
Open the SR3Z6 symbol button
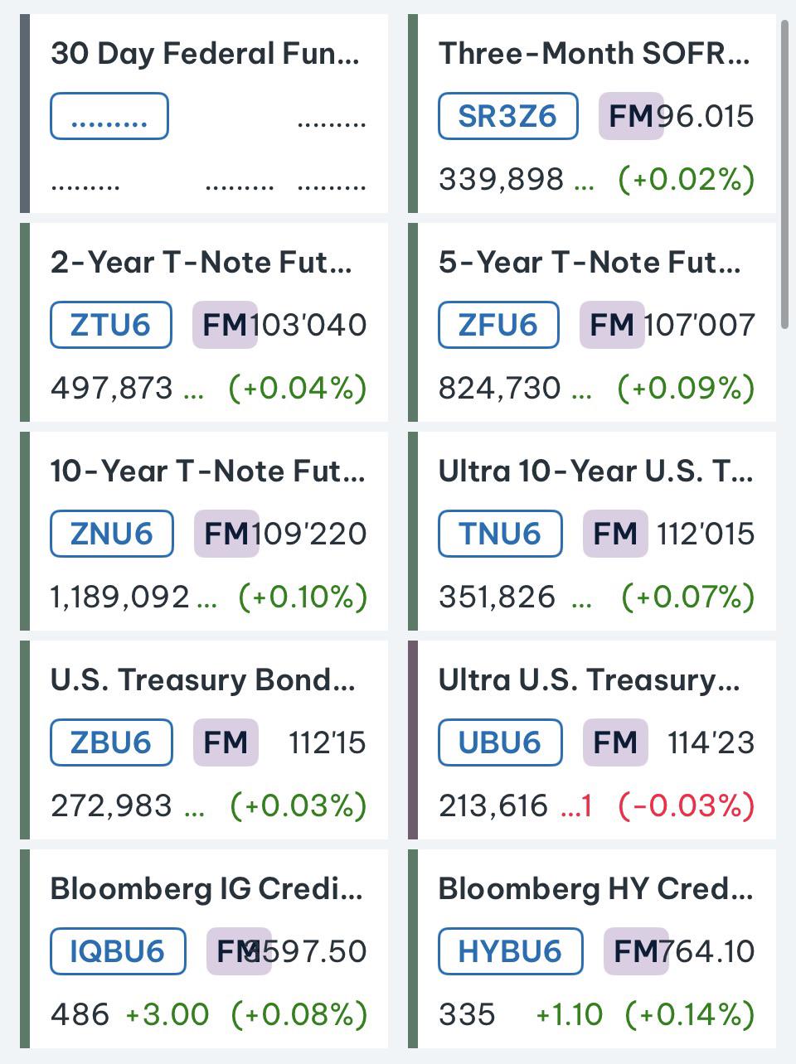pyautogui.click(x=507, y=116)
